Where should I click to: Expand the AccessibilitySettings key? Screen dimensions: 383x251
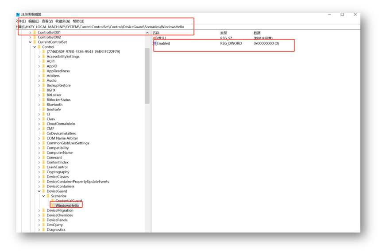click(39, 57)
